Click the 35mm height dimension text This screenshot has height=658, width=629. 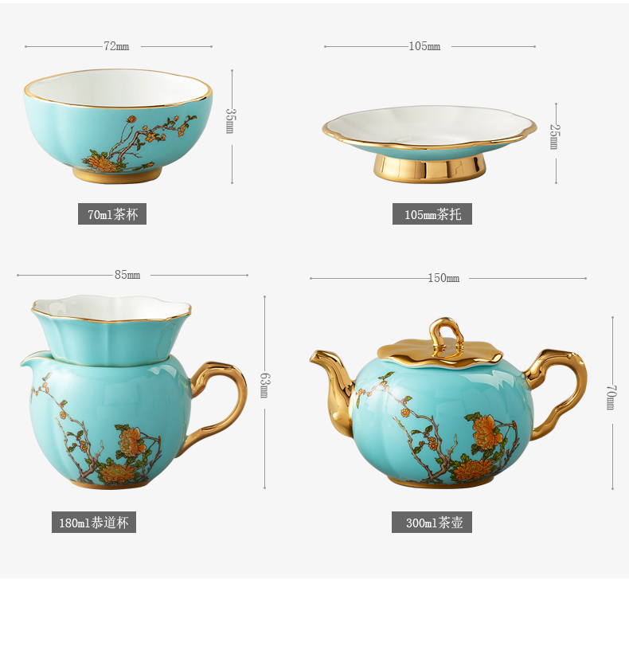click(x=230, y=121)
